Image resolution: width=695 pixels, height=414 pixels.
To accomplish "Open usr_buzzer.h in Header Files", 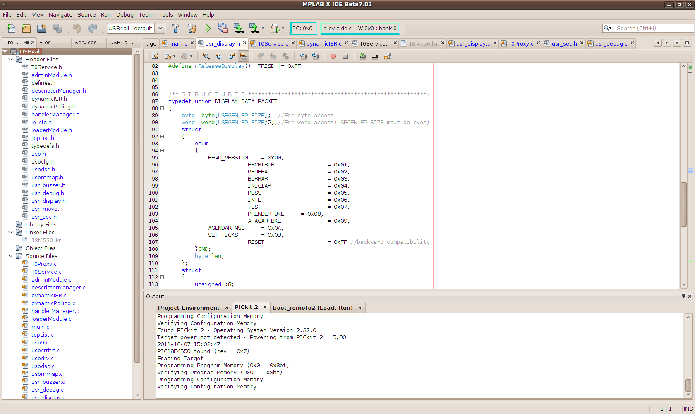I will 48,185.
